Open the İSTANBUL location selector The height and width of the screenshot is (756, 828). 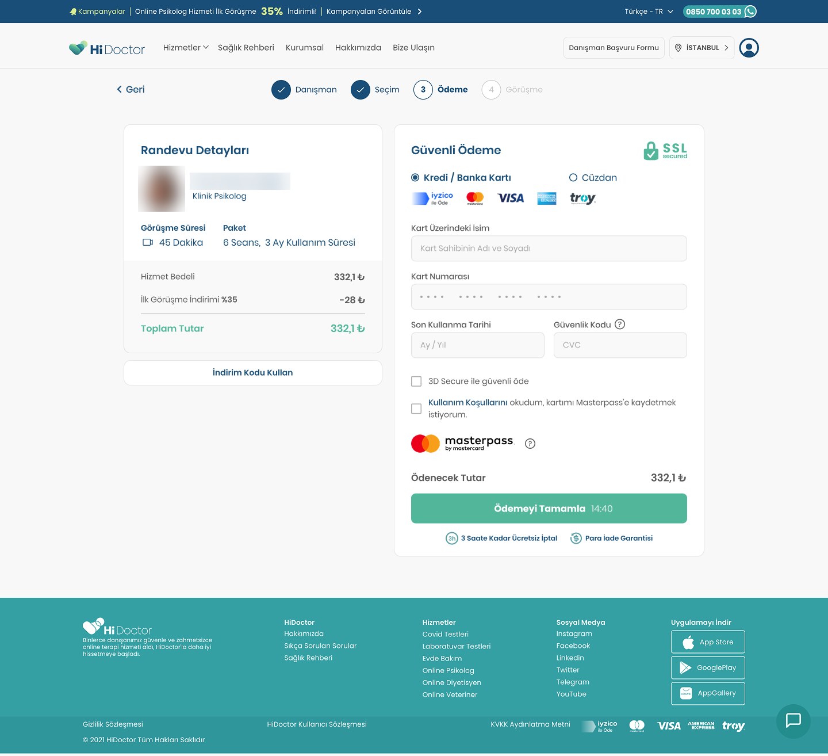(x=702, y=48)
